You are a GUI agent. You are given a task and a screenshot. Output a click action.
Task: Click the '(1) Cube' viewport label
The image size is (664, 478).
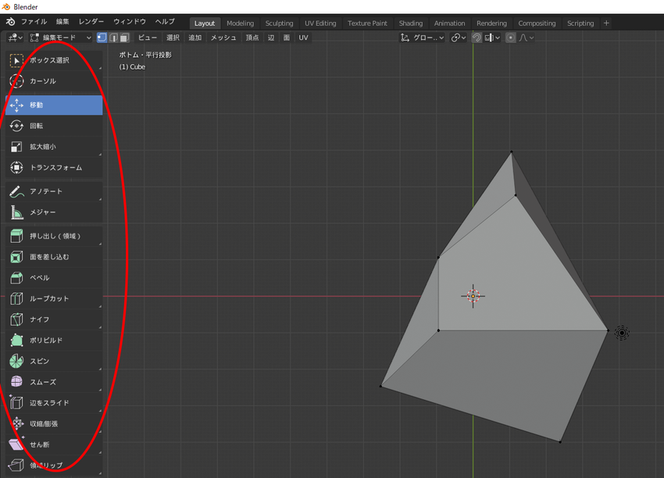pyautogui.click(x=132, y=67)
